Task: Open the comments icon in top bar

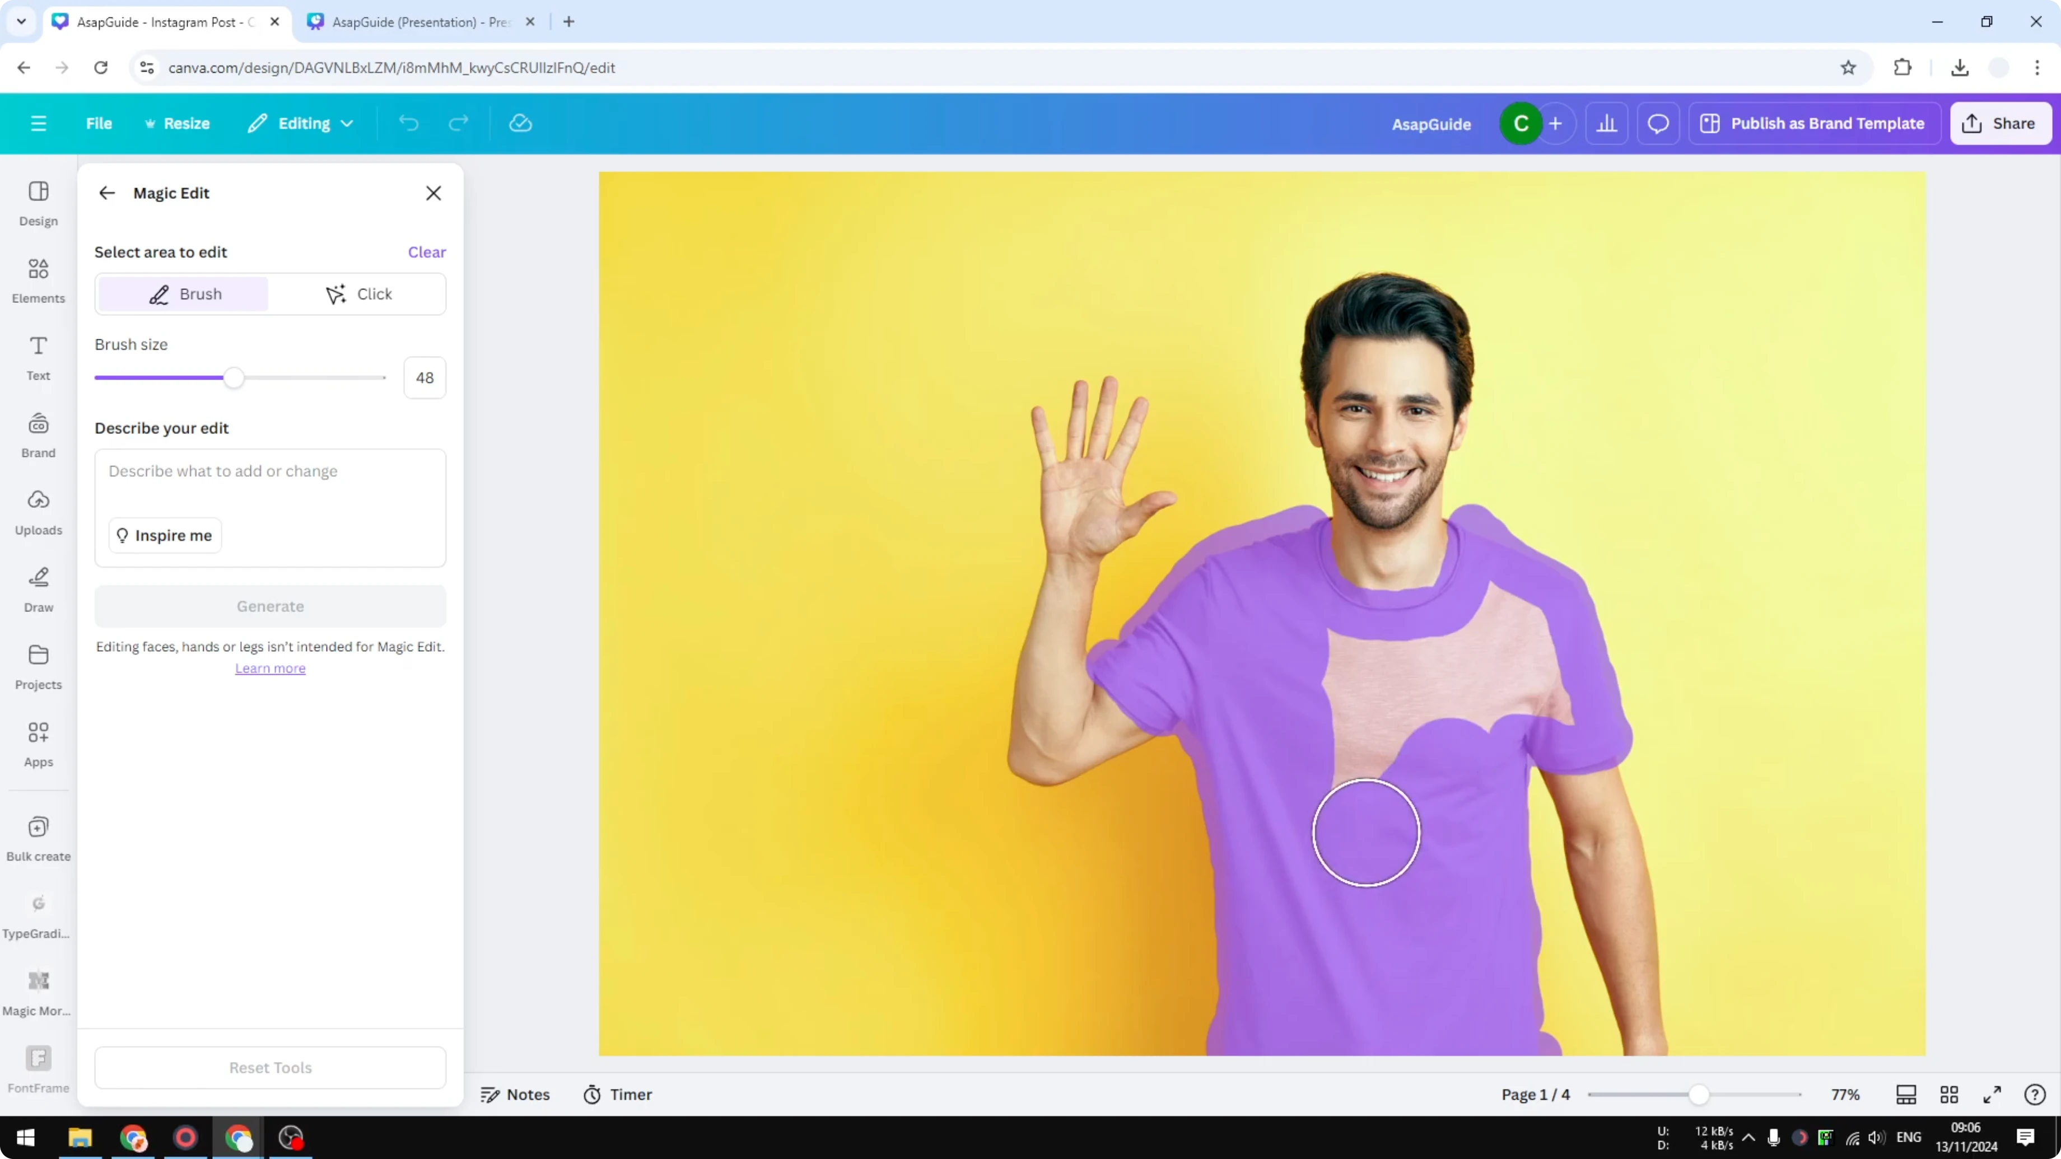Action: click(x=1658, y=123)
